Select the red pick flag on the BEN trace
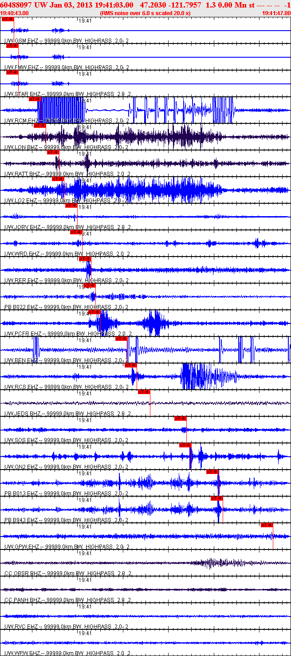Image resolution: width=291 pixels, height=656 pixels. [121, 338]
